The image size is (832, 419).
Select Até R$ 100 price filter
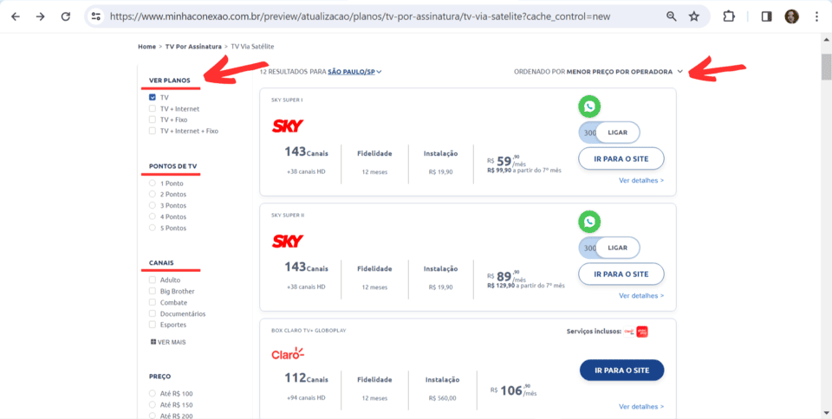click(153, 394)
